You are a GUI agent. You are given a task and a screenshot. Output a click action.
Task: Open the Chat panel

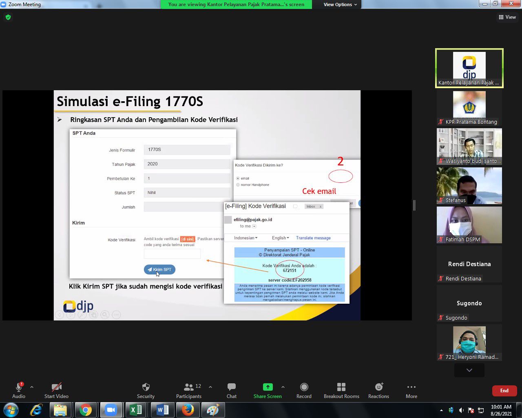coord(231,387)
